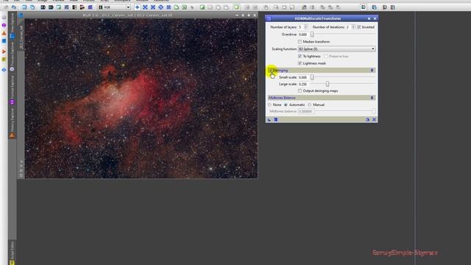This screenshot has width=471, height=265.
Task: Select the Manual midtones balance radio
Action: (x=309, y=105)
